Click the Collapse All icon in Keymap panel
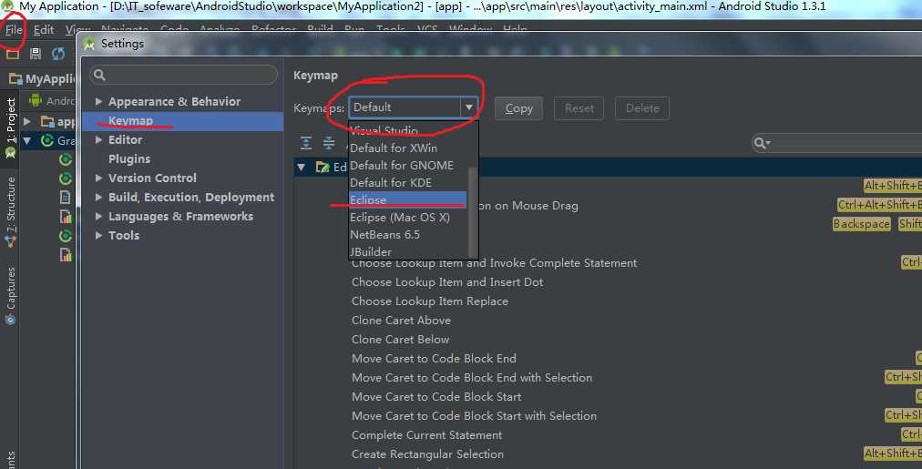This screenshot has width=922, height=469. coord(329,143)
